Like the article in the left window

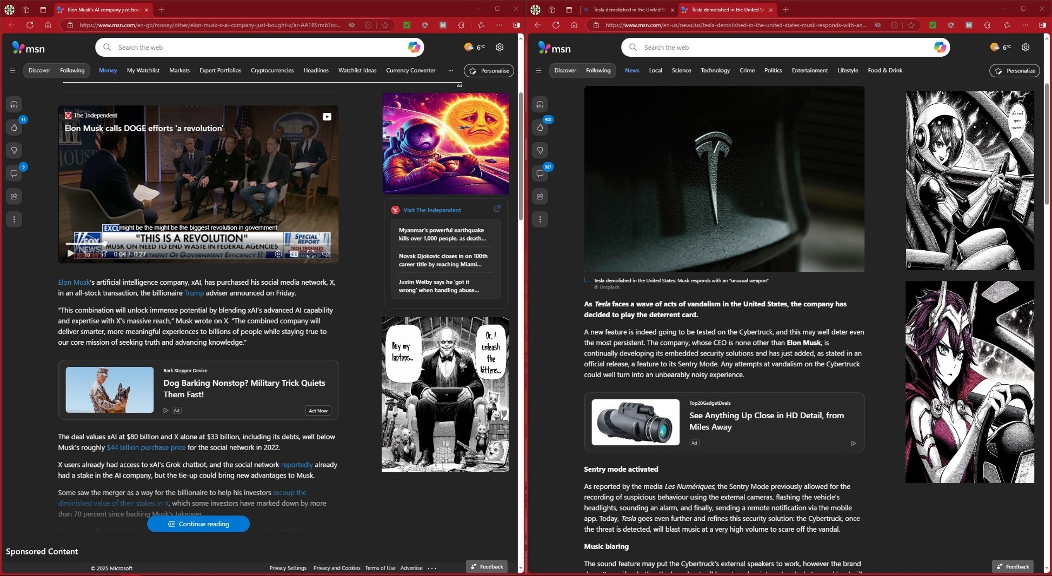(14, 128)
